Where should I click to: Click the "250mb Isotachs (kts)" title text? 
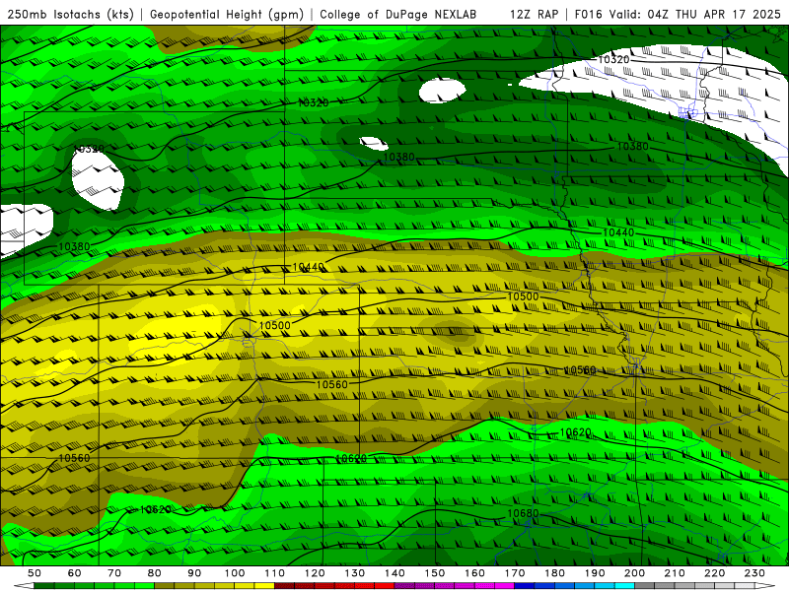tap(70, 14)
